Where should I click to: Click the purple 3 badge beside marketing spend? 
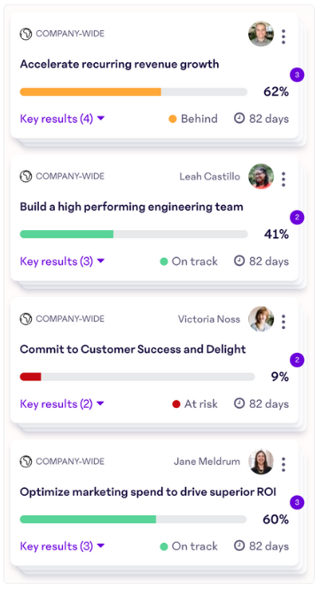pyautogui.click(x=297, y=503)
